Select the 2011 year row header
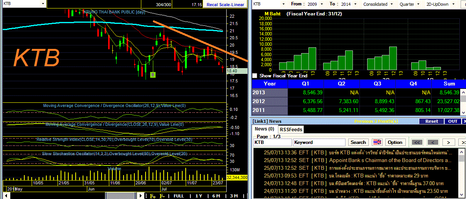 [270, 110]
